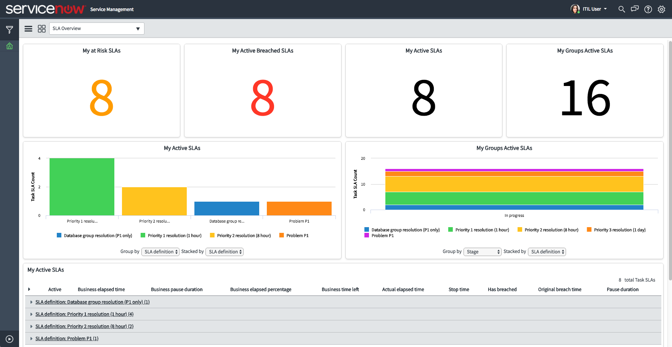Sort by Original breach time column

[560, 290]
